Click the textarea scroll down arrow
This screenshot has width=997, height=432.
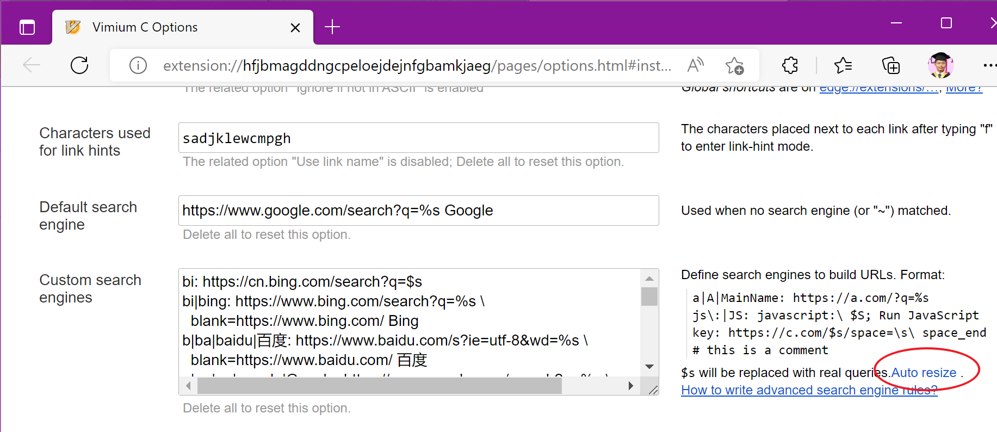pyautogui.click(x=649, y=367)
